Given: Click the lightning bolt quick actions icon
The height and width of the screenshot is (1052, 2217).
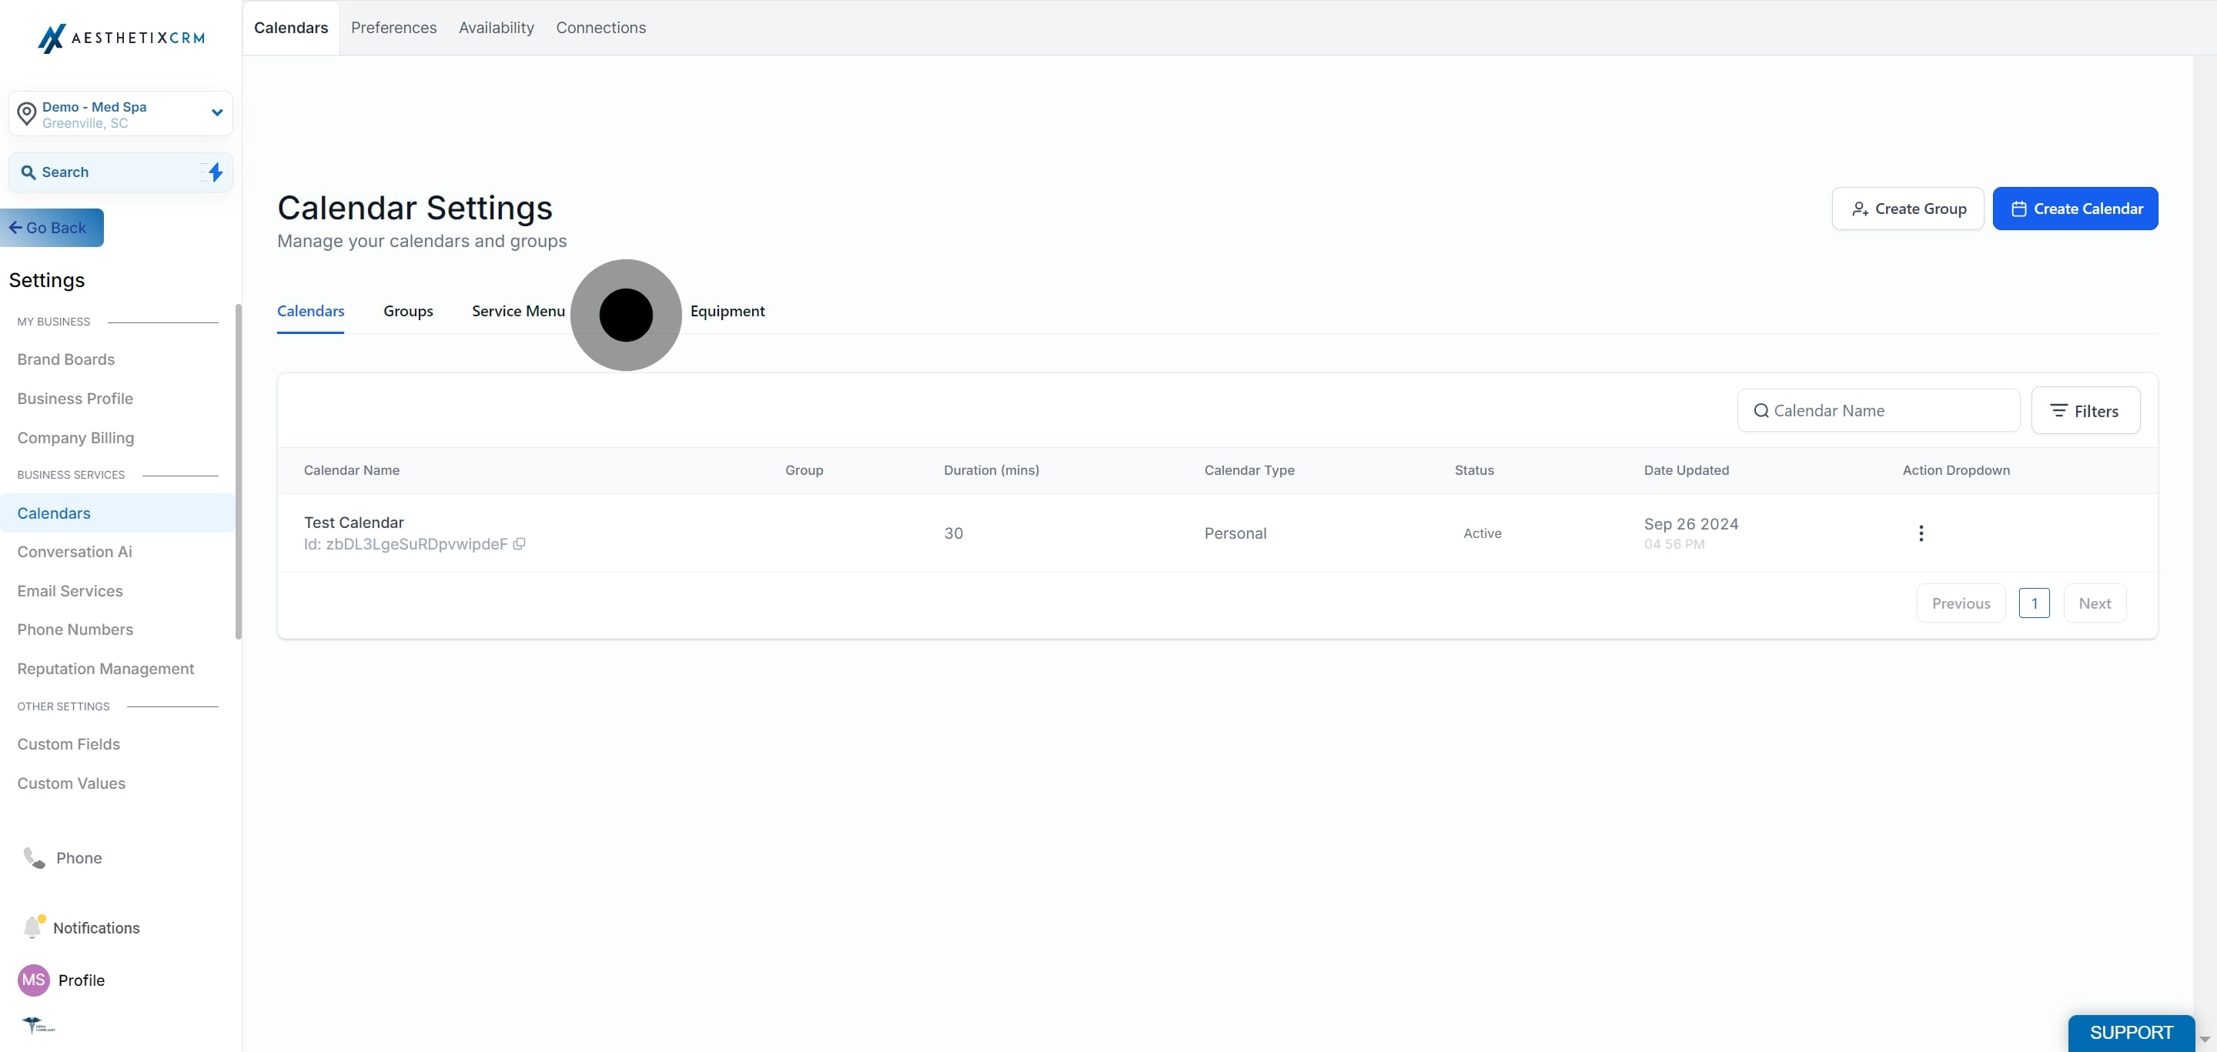Looking at the screenshot, I should click(x=216, y=172).
